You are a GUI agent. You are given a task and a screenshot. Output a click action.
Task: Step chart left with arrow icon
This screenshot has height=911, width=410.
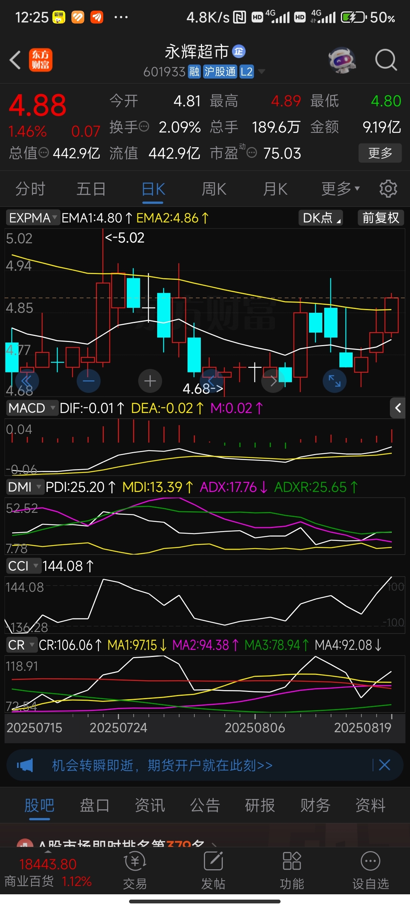[211, 381]
